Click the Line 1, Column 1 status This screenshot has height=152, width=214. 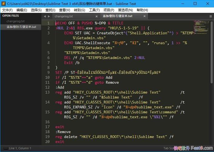pos(20,148)
